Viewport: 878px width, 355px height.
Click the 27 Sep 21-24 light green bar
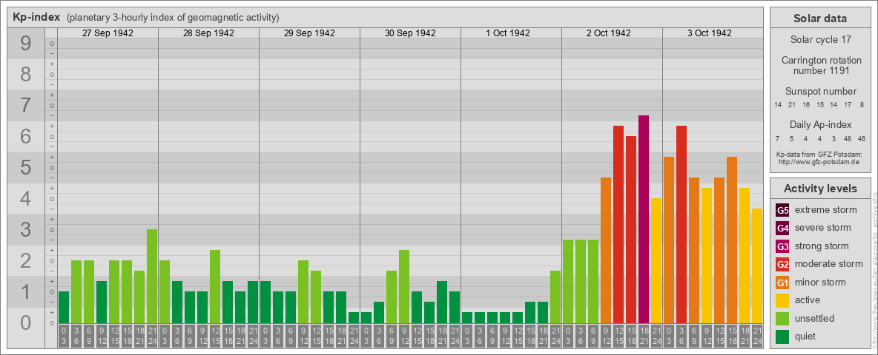pyautogui.click(x=152, y=277)
